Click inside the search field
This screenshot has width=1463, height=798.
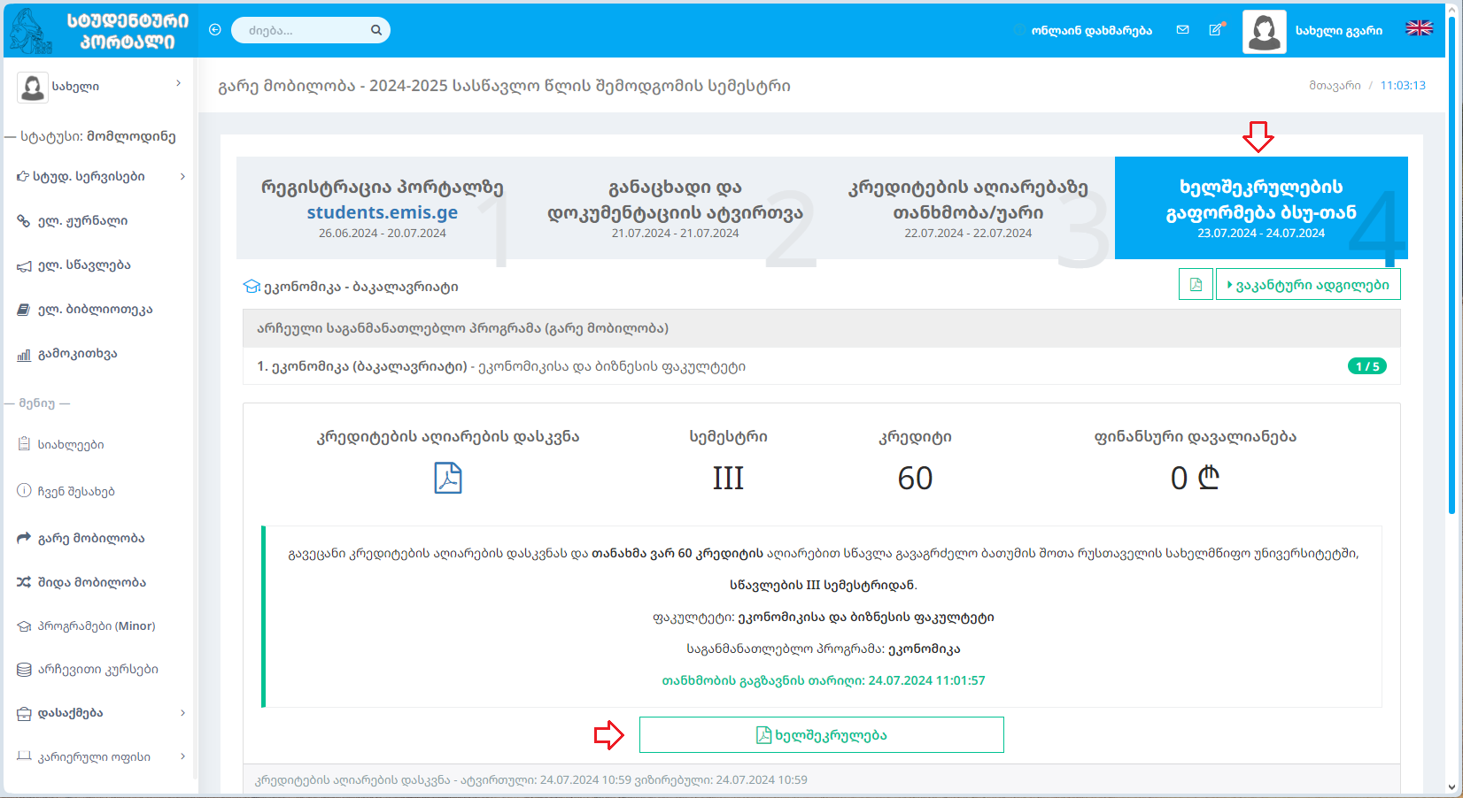point(303,30)
